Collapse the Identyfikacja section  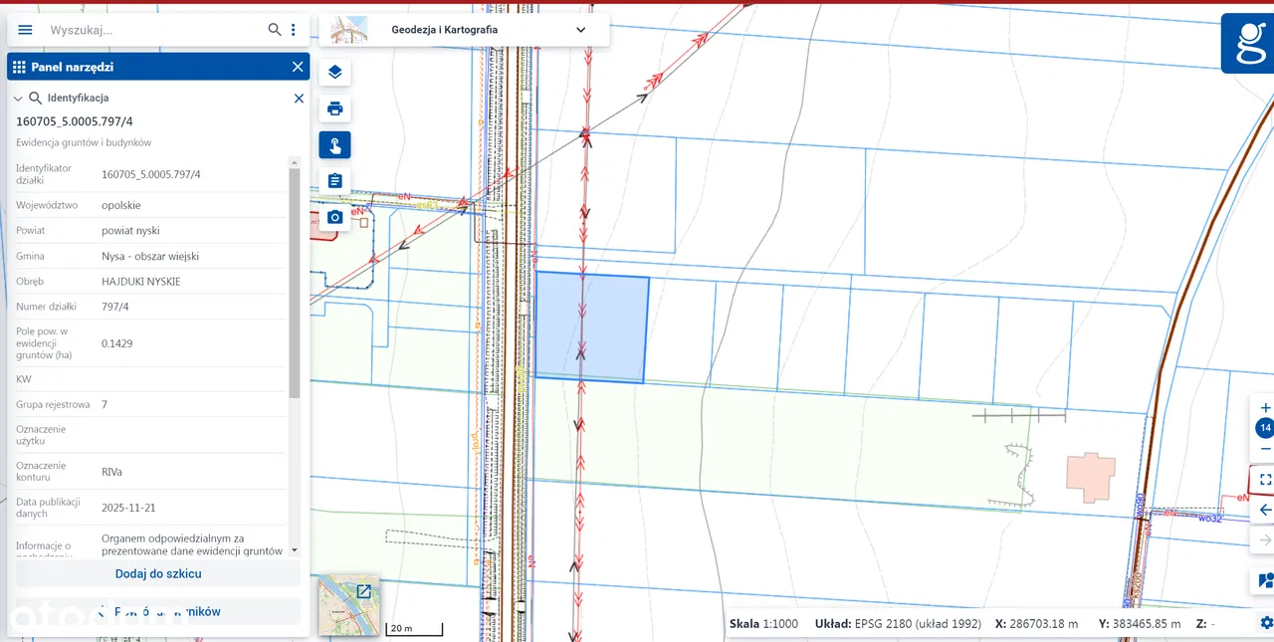point(18,99)
